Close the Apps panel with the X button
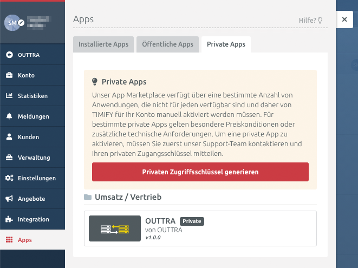 tap(344, 19)
